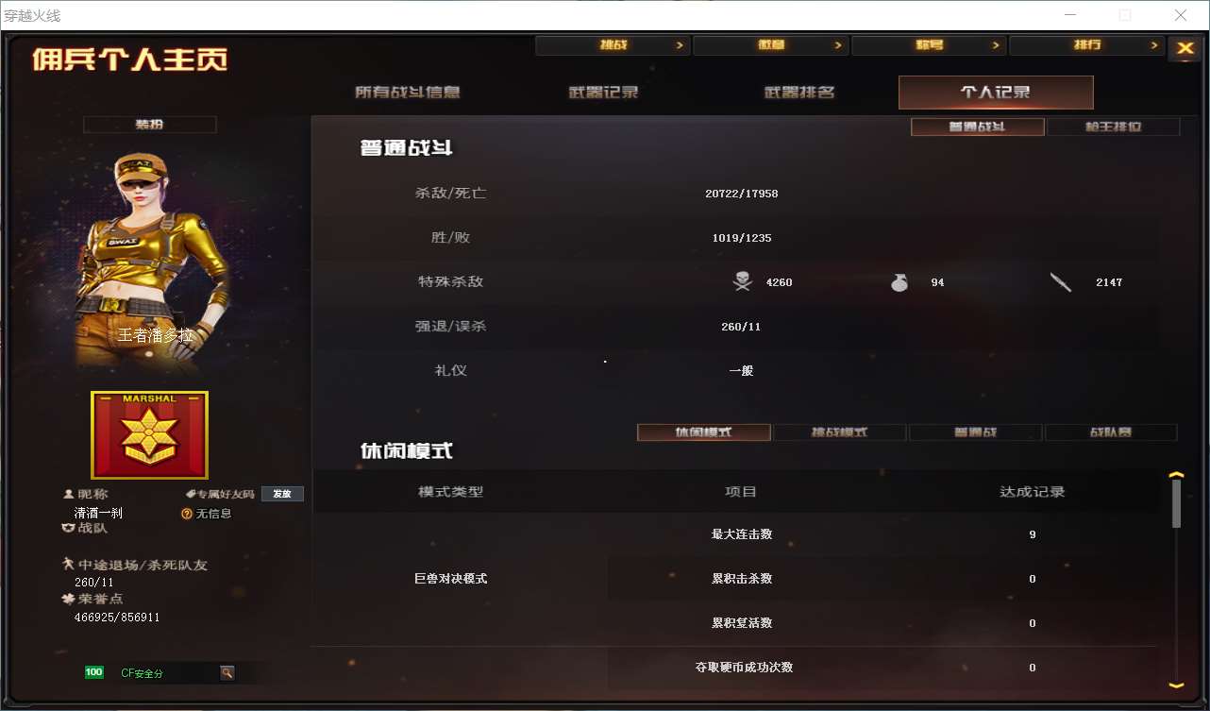The image size is (1210, 711).
Task: Switch to the 武器记录 tab
Action: (x=603, y=93)
